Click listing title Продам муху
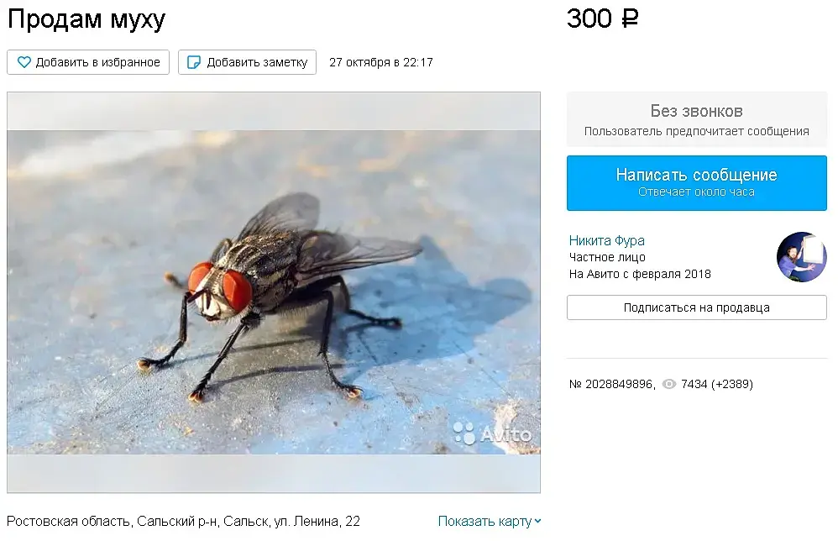The height and width of the screenshot is (541, 838). 86,19
